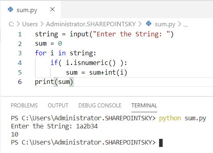Close the sum.py editor tab
The height and width of the screenshot is (153, 213).
52,10
